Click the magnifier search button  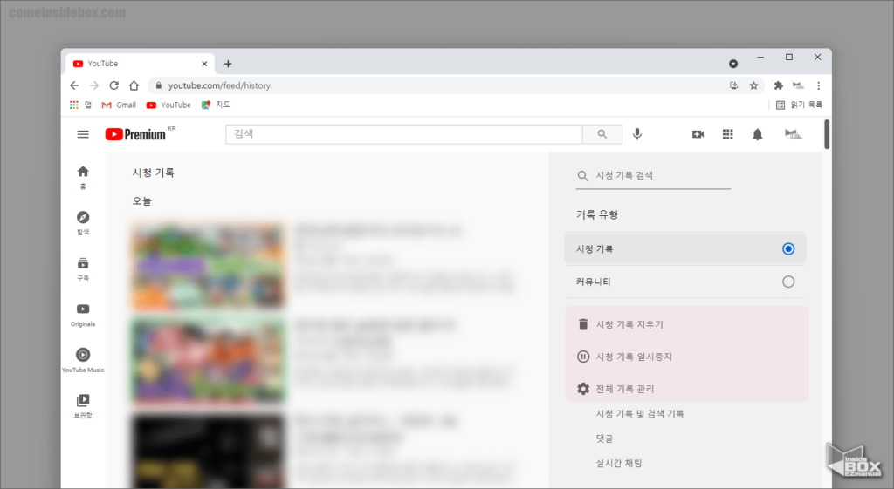click(602, 134)
